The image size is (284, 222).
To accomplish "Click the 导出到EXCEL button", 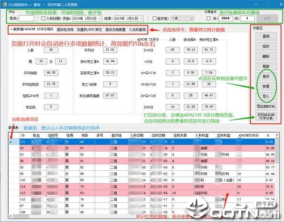I will tap(266, 106).
